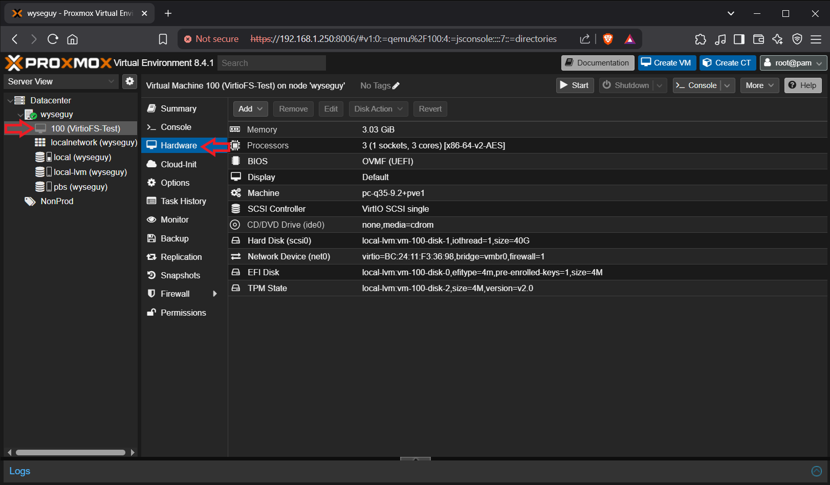Open the Summary tab
The image size is (830, 485).
[184, 108]
